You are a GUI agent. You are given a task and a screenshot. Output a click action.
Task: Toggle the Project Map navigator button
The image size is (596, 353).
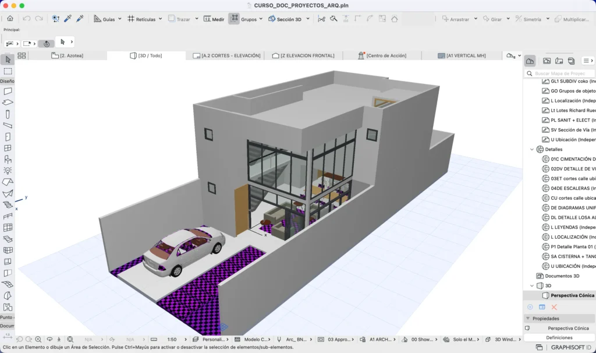pyautogui.click(x=530, y=61)
